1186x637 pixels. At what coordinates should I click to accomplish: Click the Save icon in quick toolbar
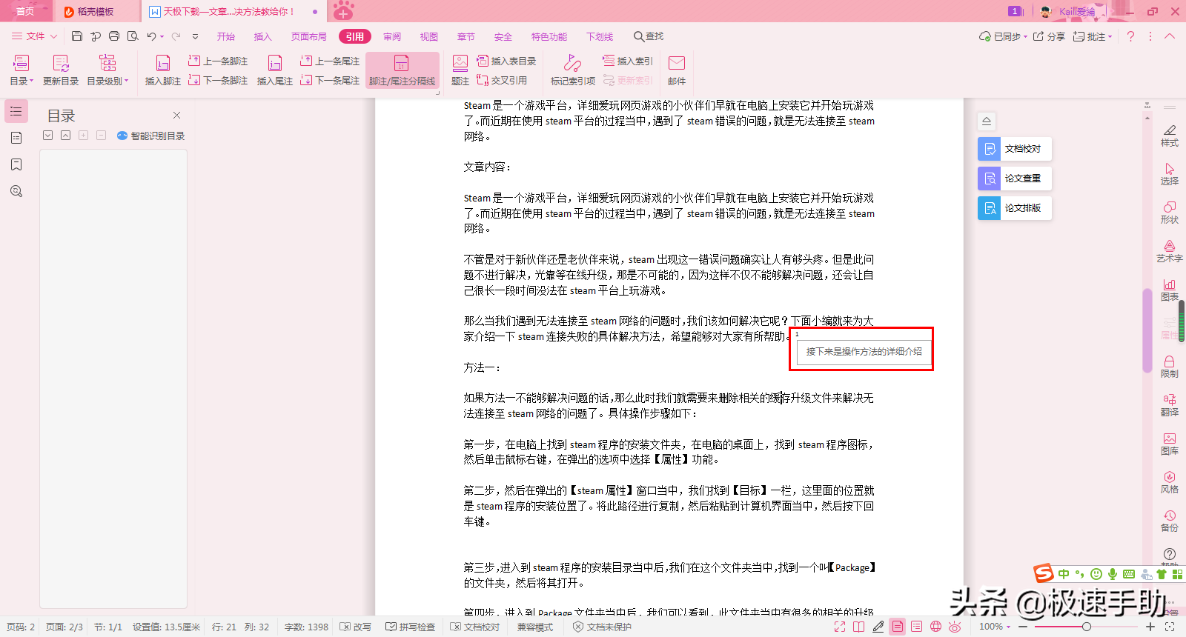click(x=77, y=36)
